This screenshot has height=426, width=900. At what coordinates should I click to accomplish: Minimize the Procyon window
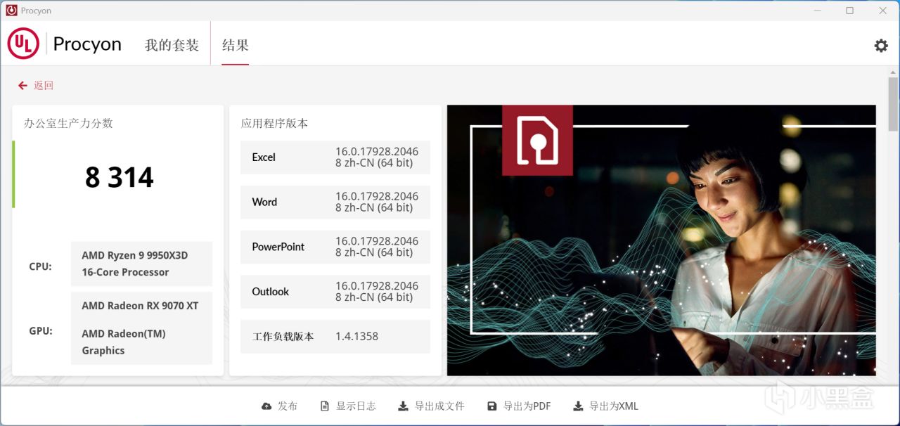[x=818, y=11]
